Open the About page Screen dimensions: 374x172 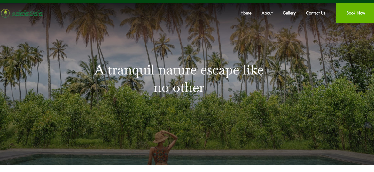pos(267,13)
